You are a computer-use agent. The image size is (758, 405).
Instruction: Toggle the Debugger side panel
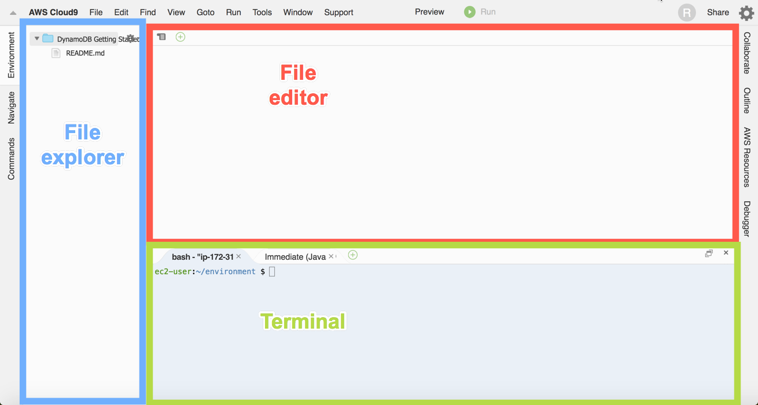747,219
